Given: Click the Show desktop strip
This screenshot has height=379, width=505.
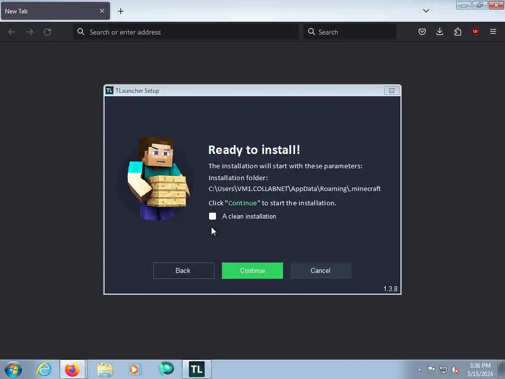Looking at the screenshot, I should (x=502, y=369).
